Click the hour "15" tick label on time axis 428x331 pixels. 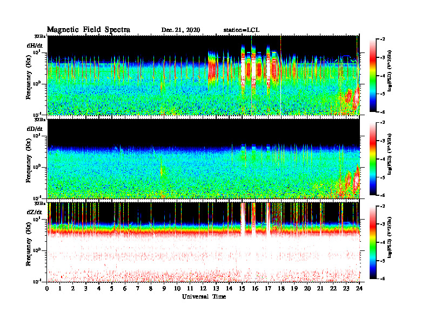coord(242,289)
